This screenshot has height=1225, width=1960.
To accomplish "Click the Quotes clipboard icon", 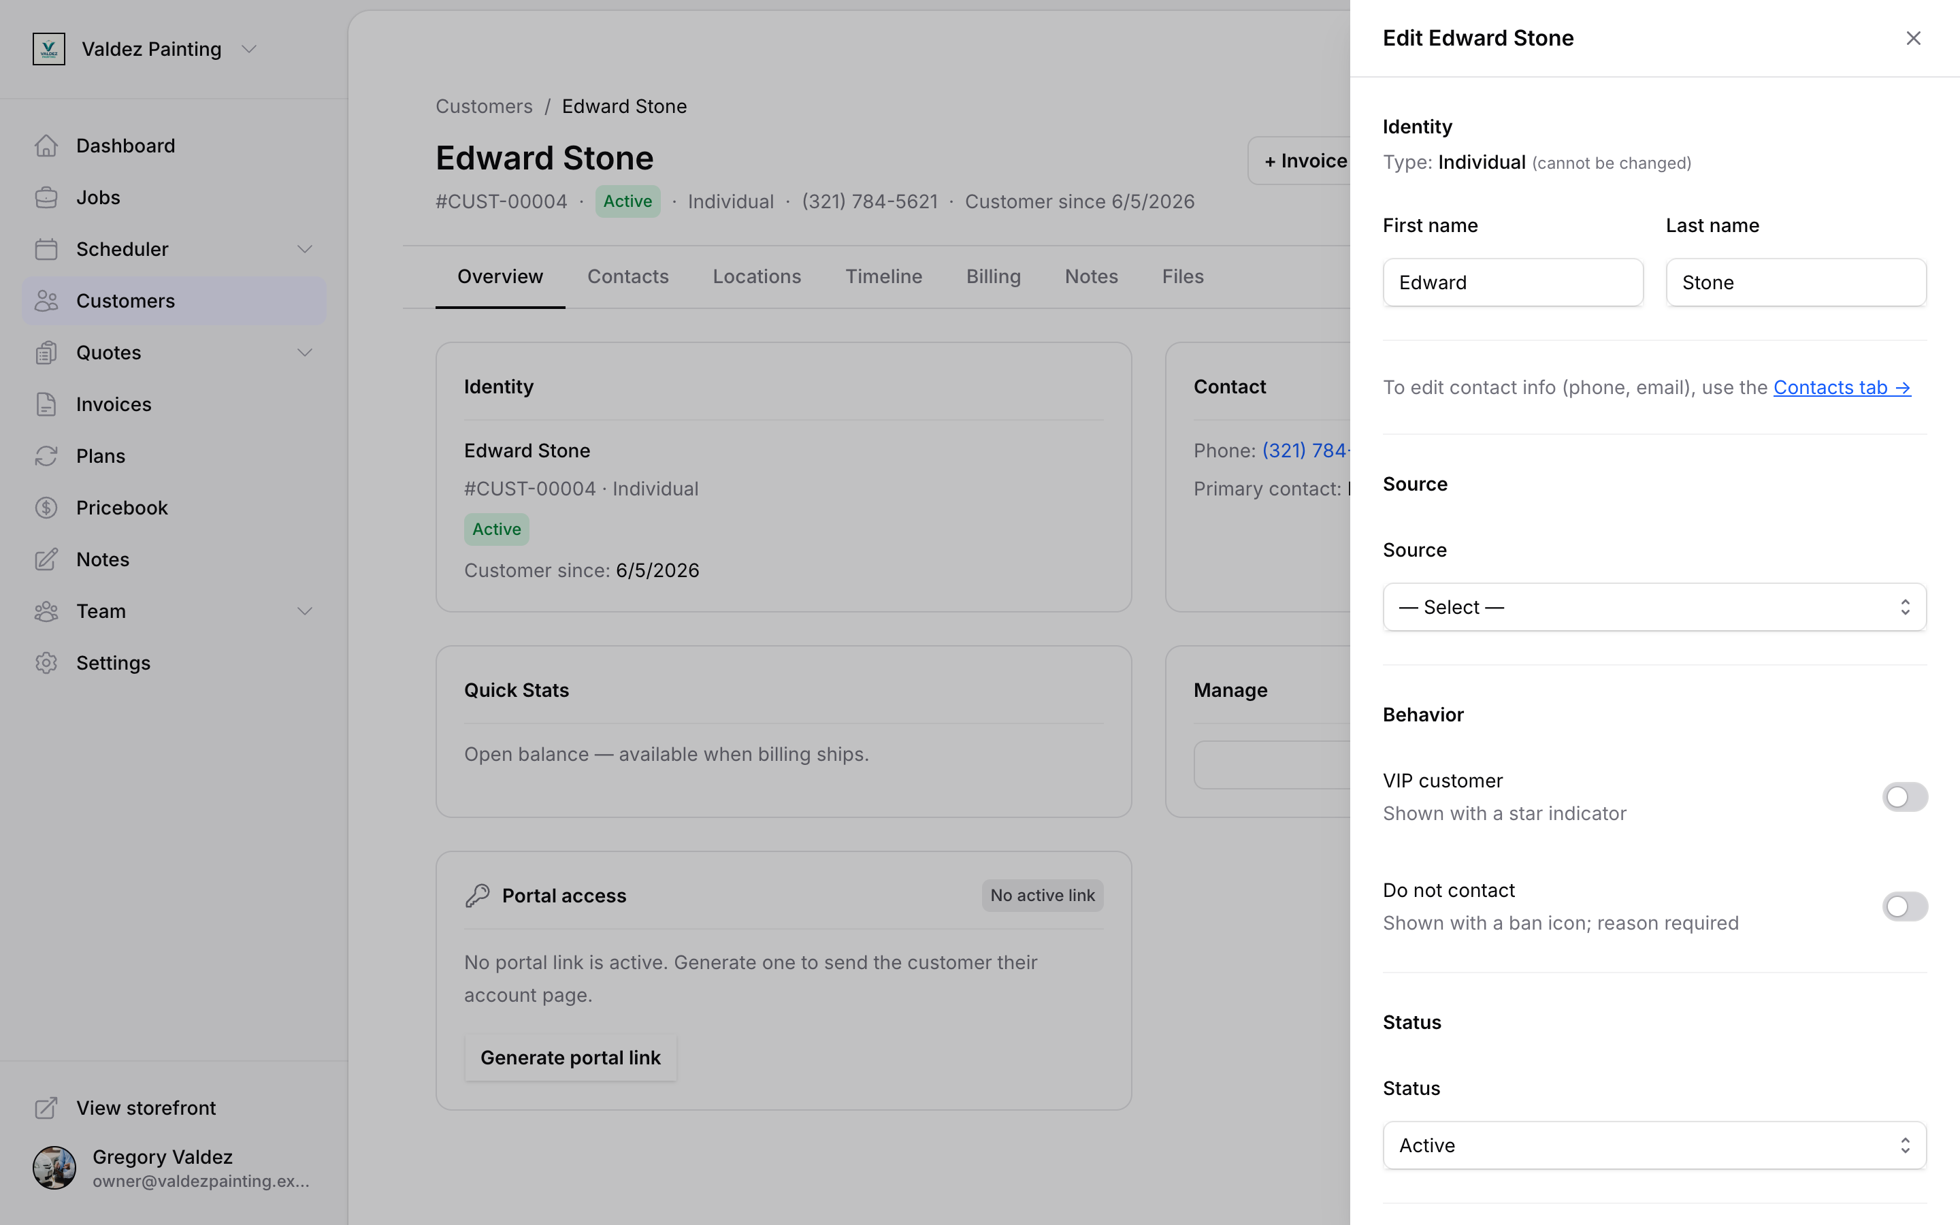I will [46, 353].
